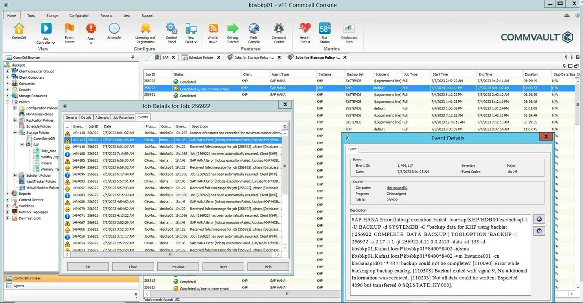Select Agents pane at bottom left

(x=71, y=286)
